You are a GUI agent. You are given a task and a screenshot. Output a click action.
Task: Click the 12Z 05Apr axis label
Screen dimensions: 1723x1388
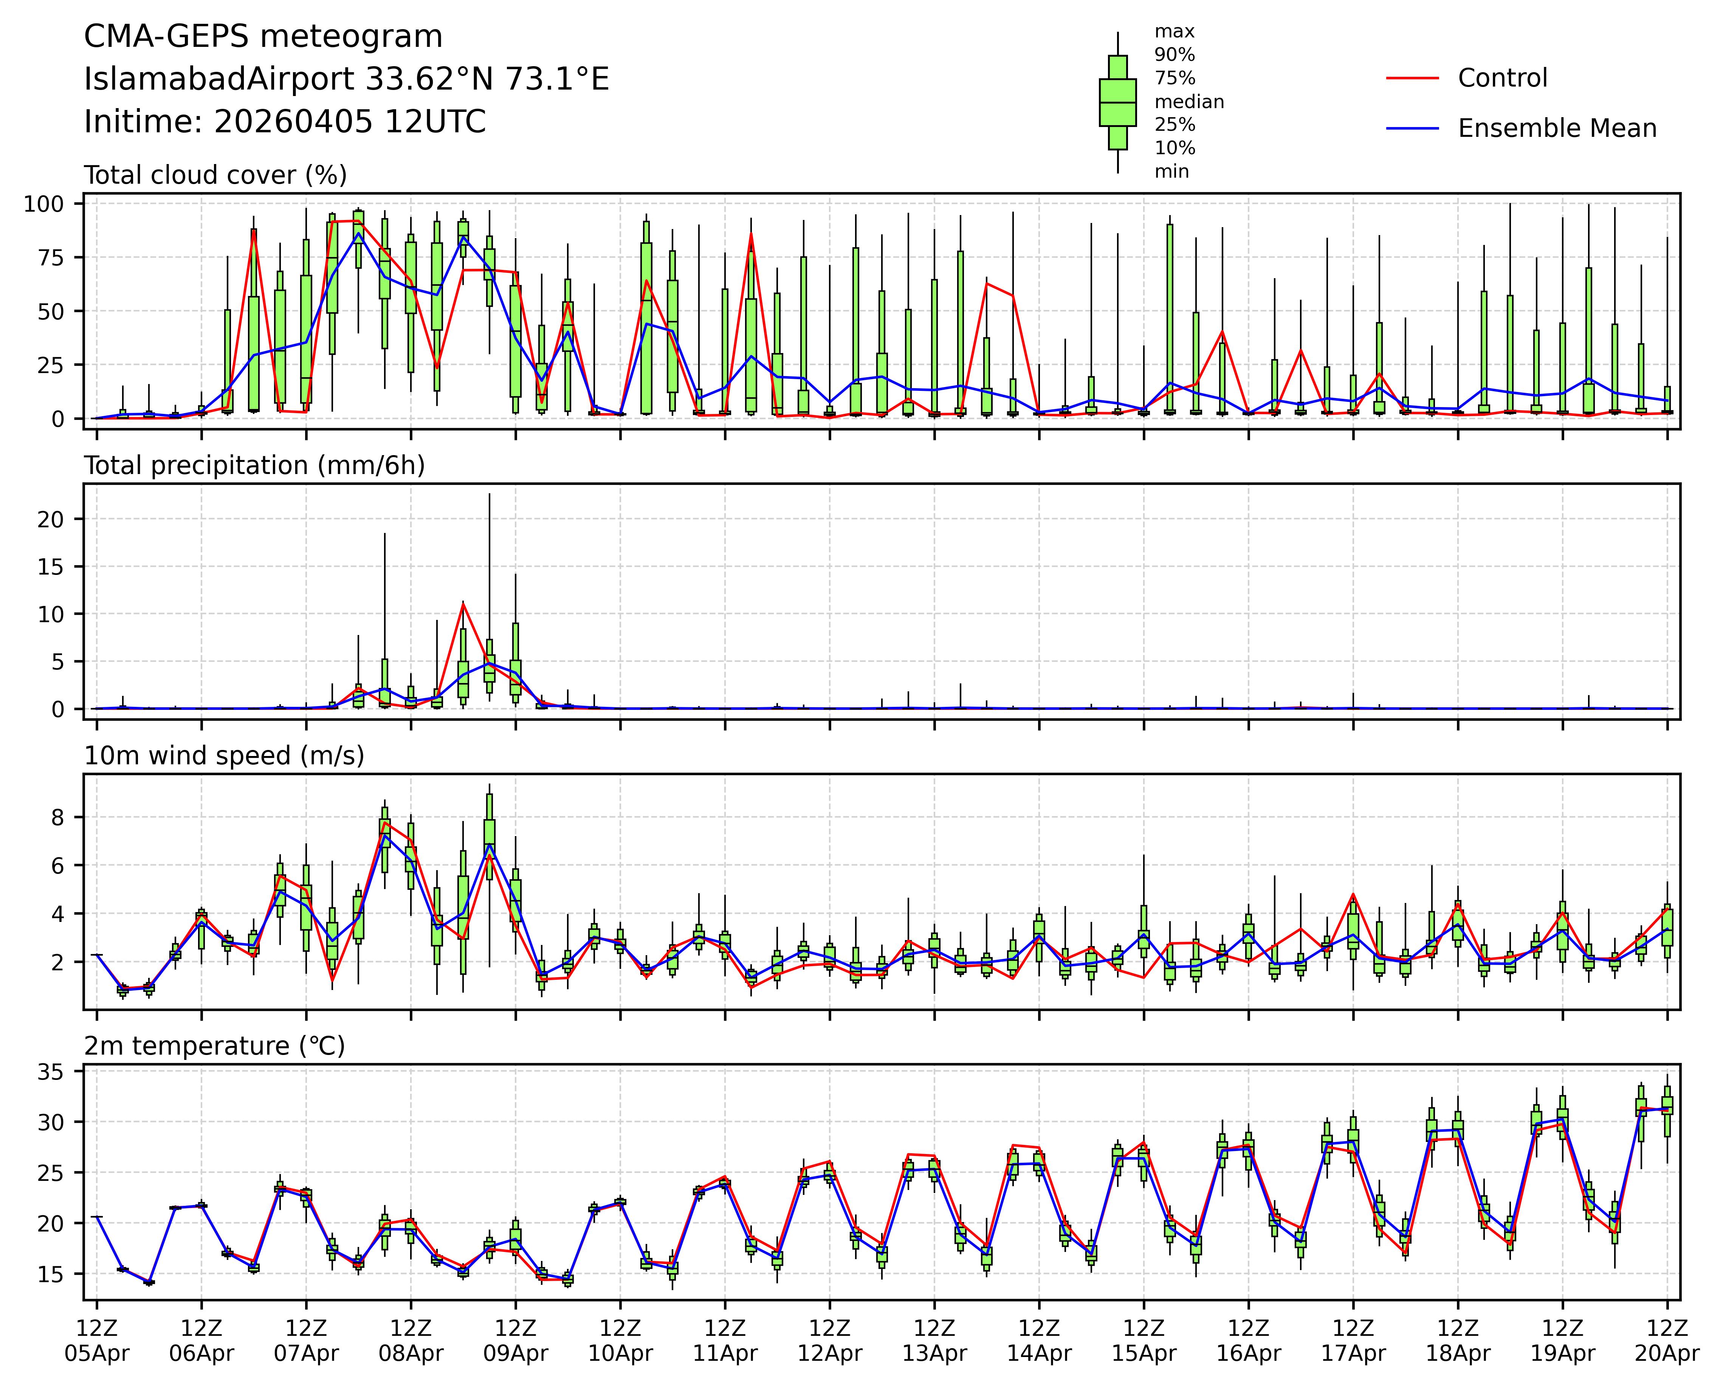97,1341
